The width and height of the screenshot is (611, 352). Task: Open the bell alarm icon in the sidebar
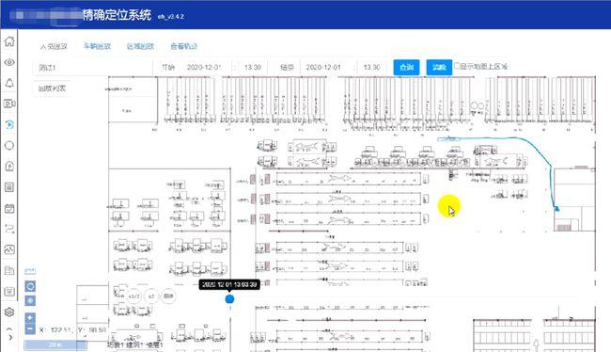(x=9, y=83)
